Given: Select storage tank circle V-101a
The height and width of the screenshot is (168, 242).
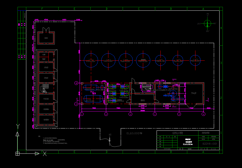Looking at the screenshot, I should (91, 60).
